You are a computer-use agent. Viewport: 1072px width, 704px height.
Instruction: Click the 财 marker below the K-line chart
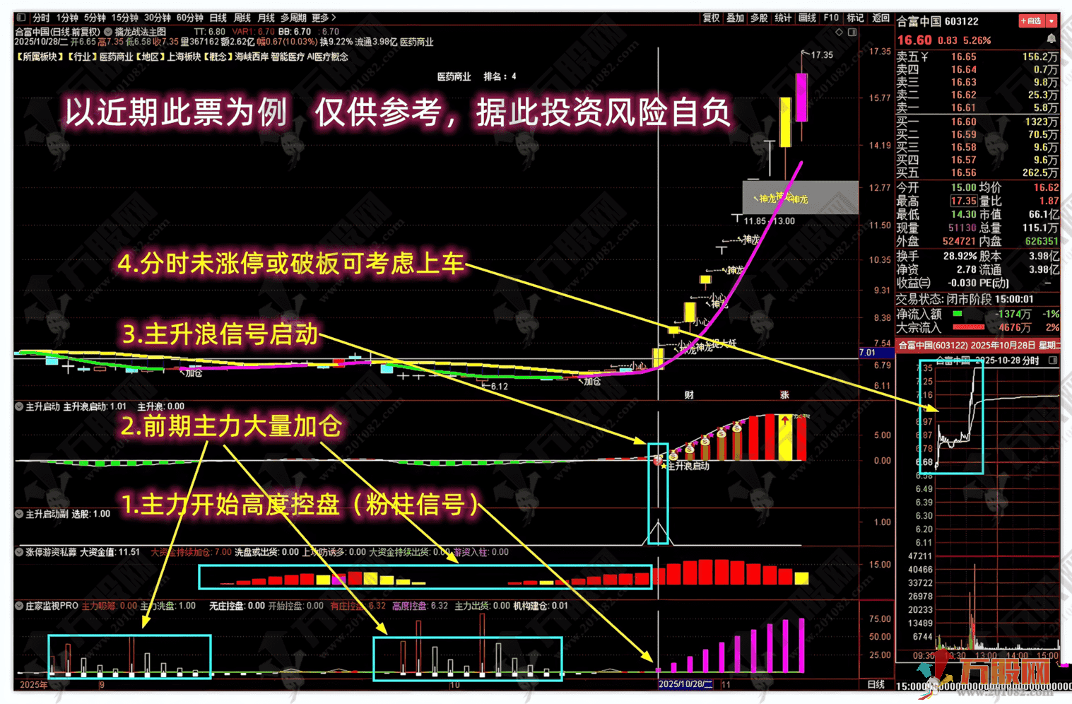click(689, 394)
